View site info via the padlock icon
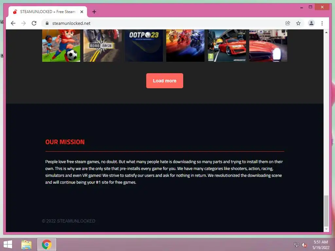This screenshot has height=251, width=335. pos(47,23)
